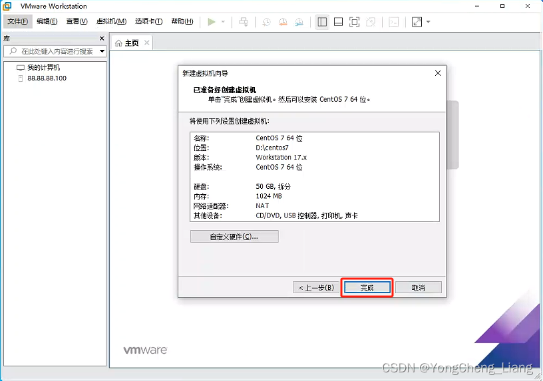Click the 1024 MB memory value
543x381 pixels.
coord(269,196)
